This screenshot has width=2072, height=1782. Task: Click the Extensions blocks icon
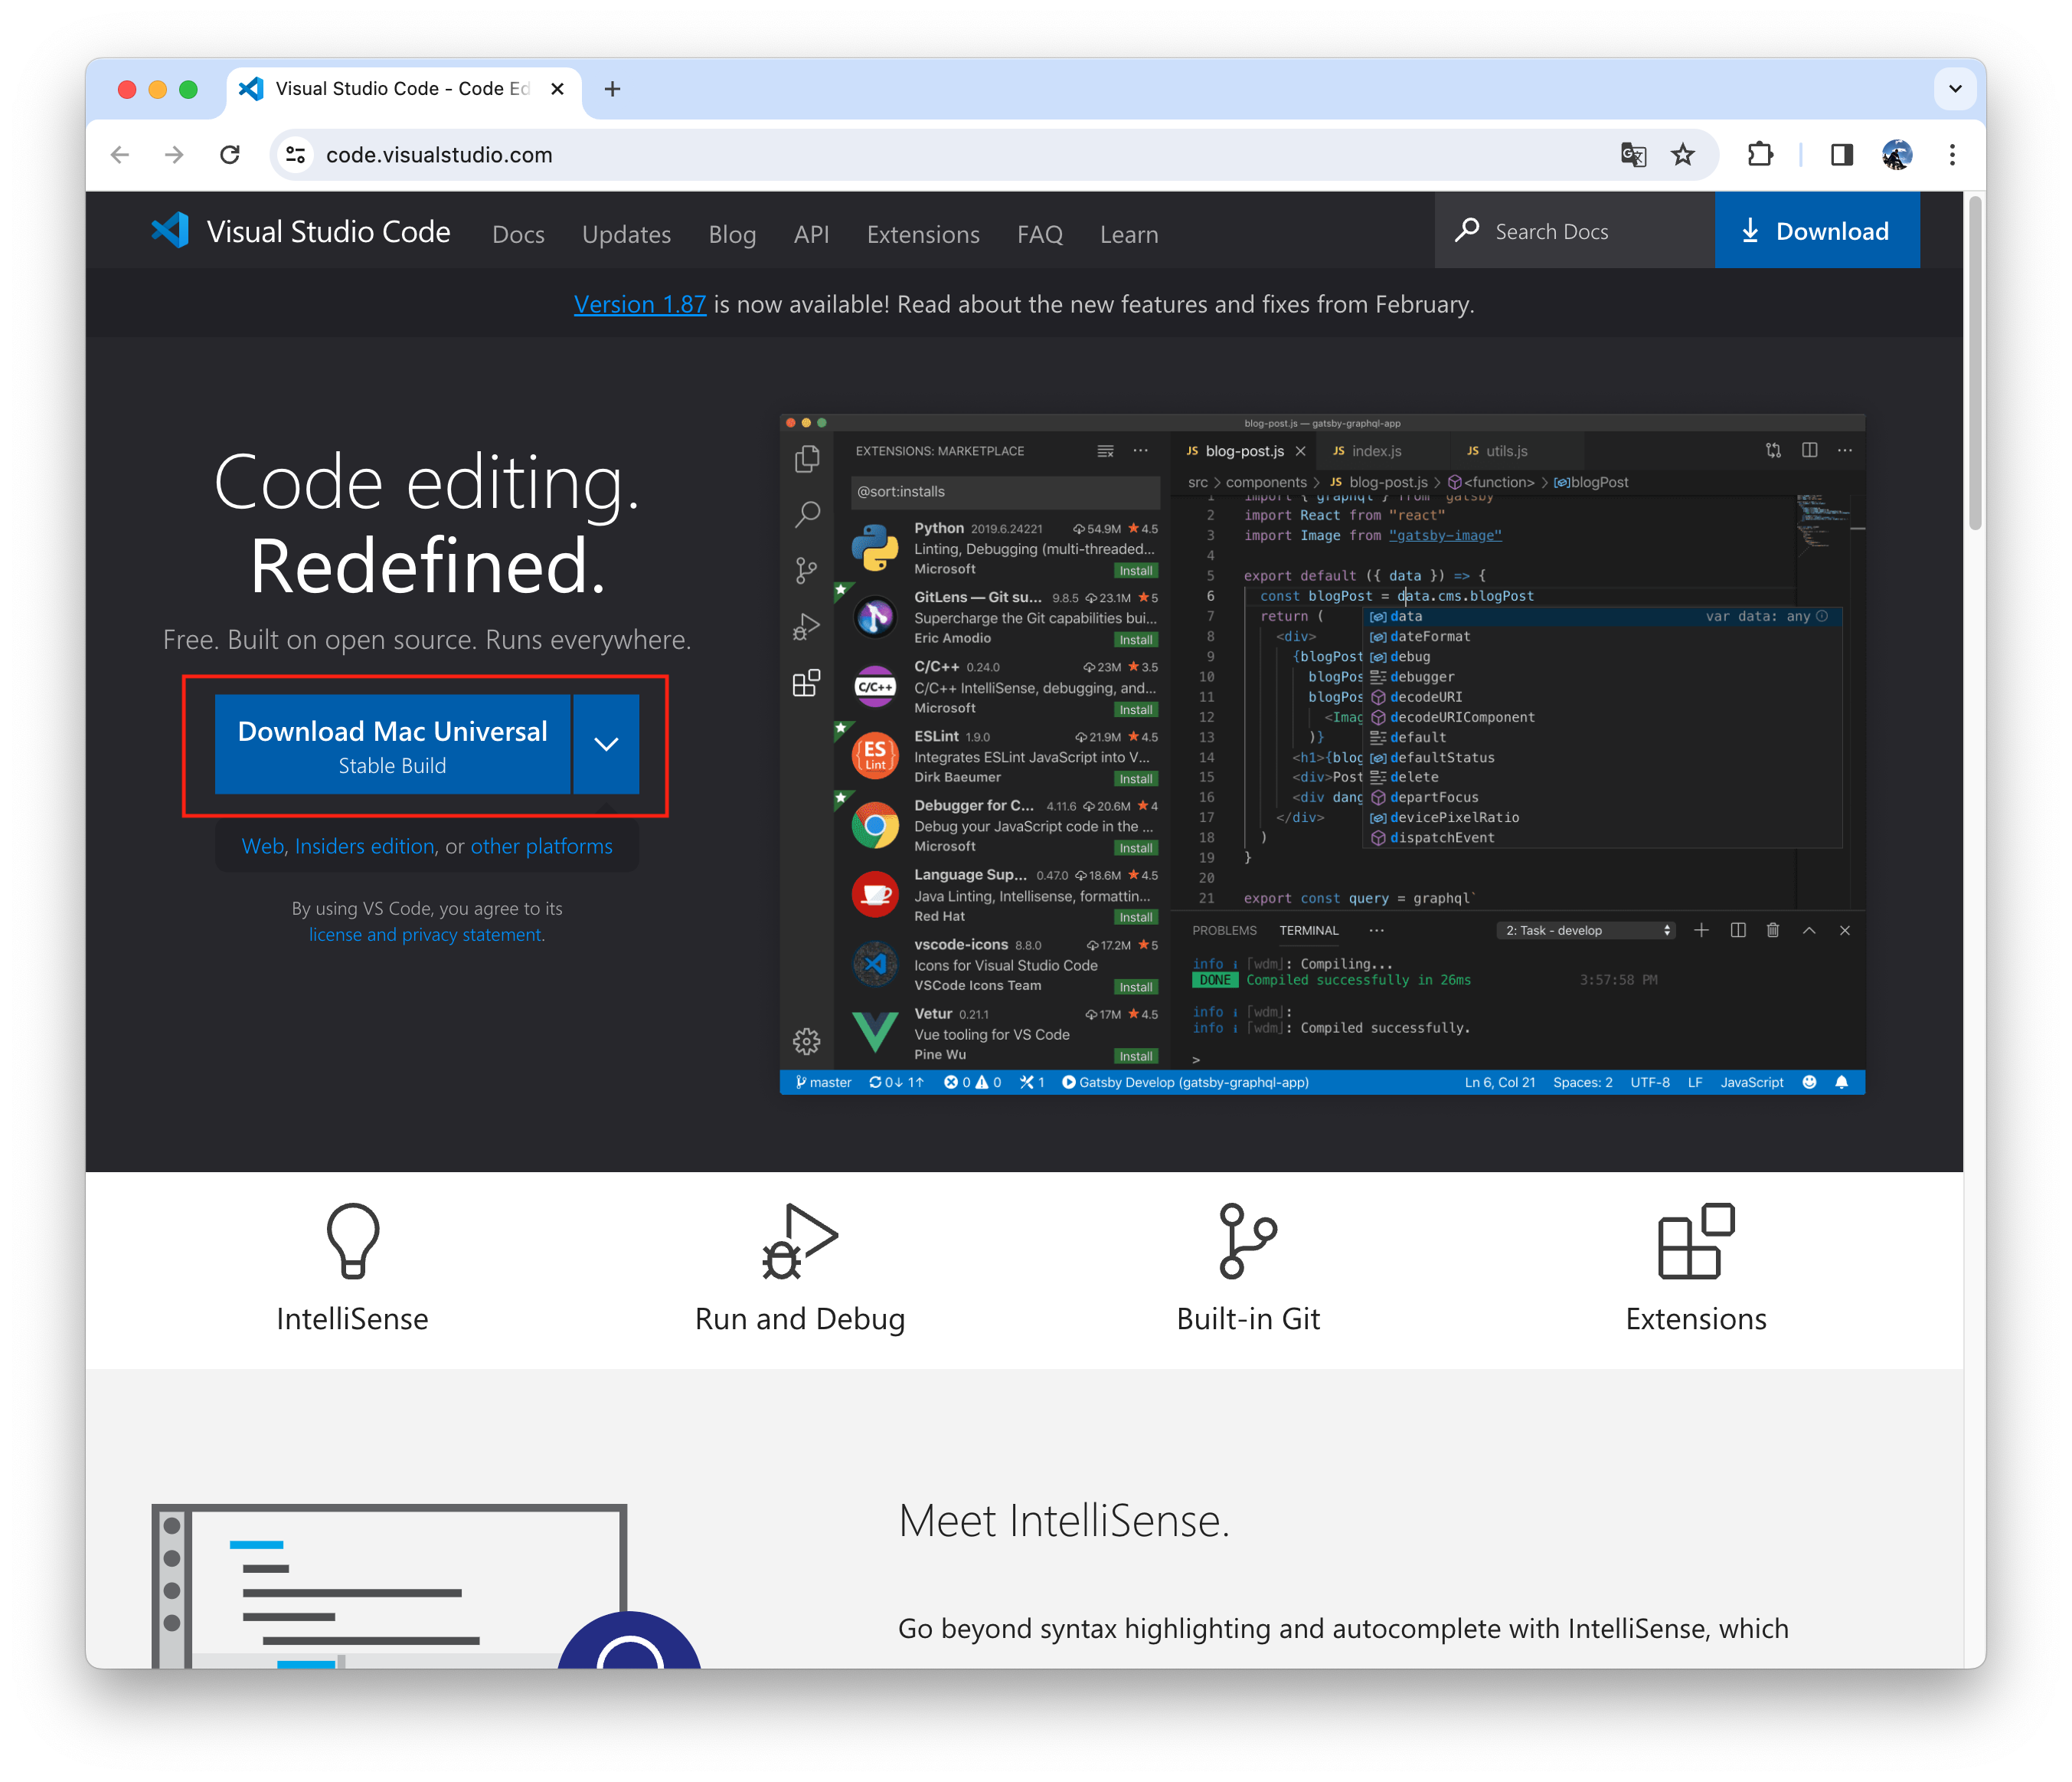1696,1240
